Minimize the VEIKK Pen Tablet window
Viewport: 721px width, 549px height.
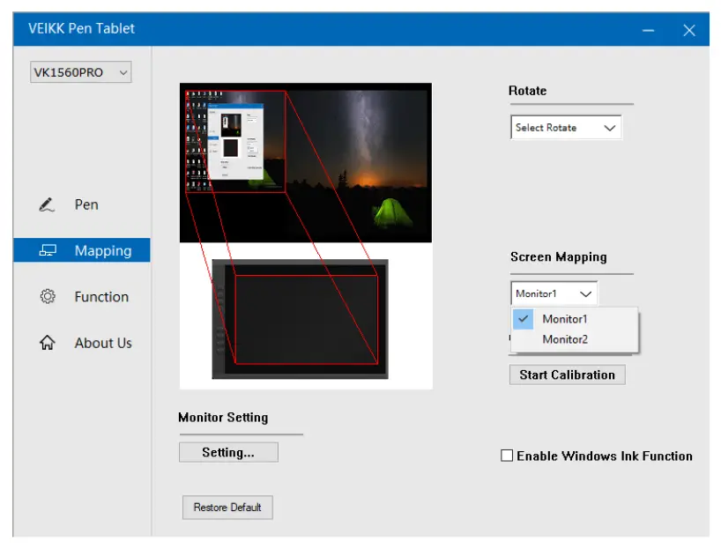coord(649,30)
